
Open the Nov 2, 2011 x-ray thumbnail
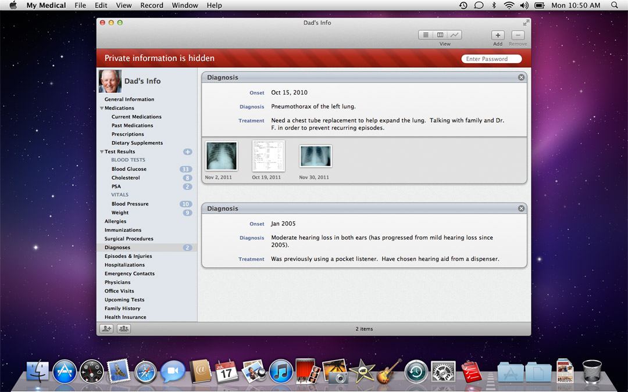click(221, 156)
